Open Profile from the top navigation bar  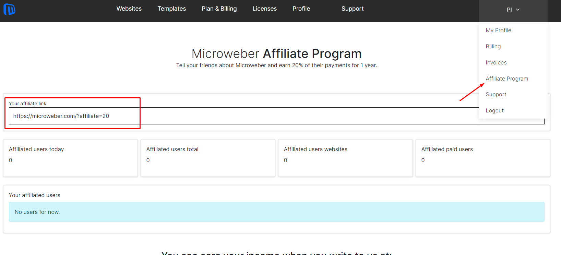[x=301, y=9]
